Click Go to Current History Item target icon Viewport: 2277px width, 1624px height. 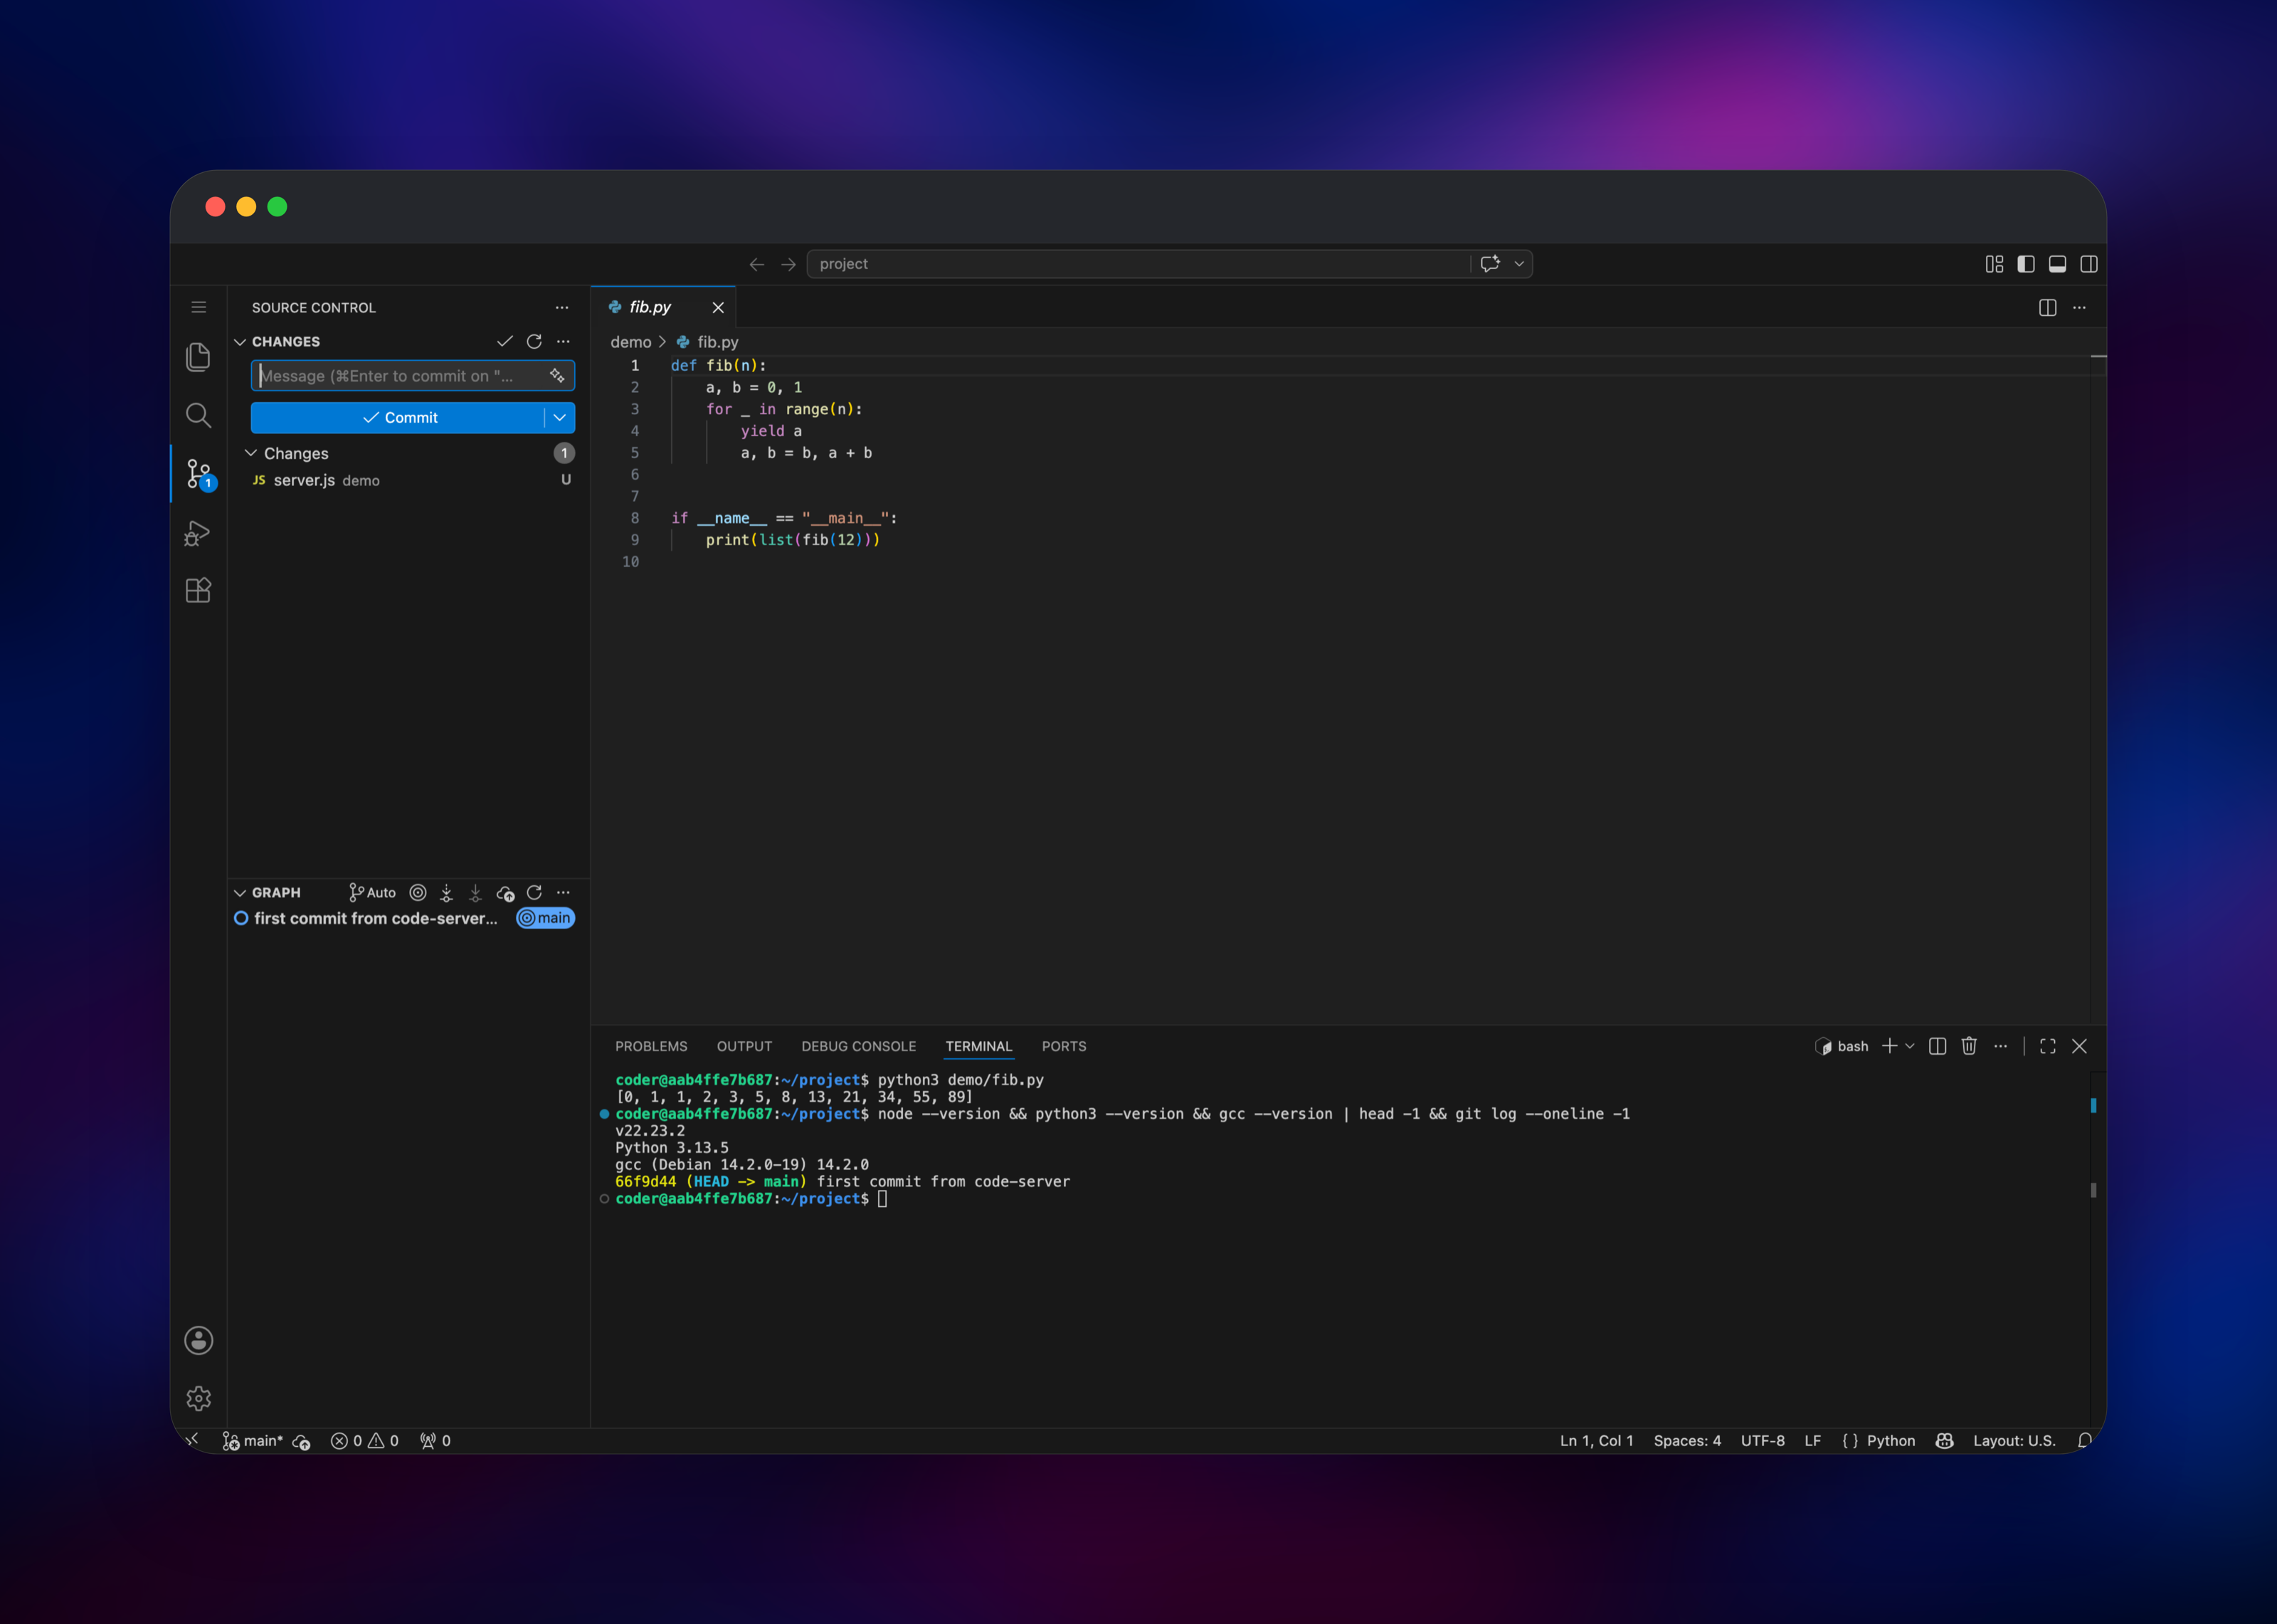(418, 892)
